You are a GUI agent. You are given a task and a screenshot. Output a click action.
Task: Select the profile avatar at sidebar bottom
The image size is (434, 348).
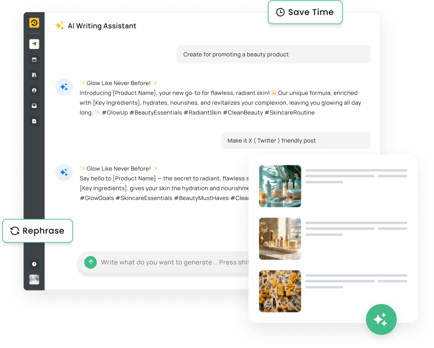point(34,279)
